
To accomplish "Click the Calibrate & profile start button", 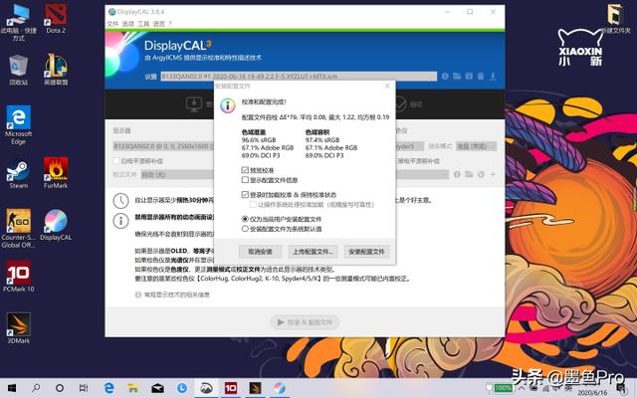I will tap(305, 322).
